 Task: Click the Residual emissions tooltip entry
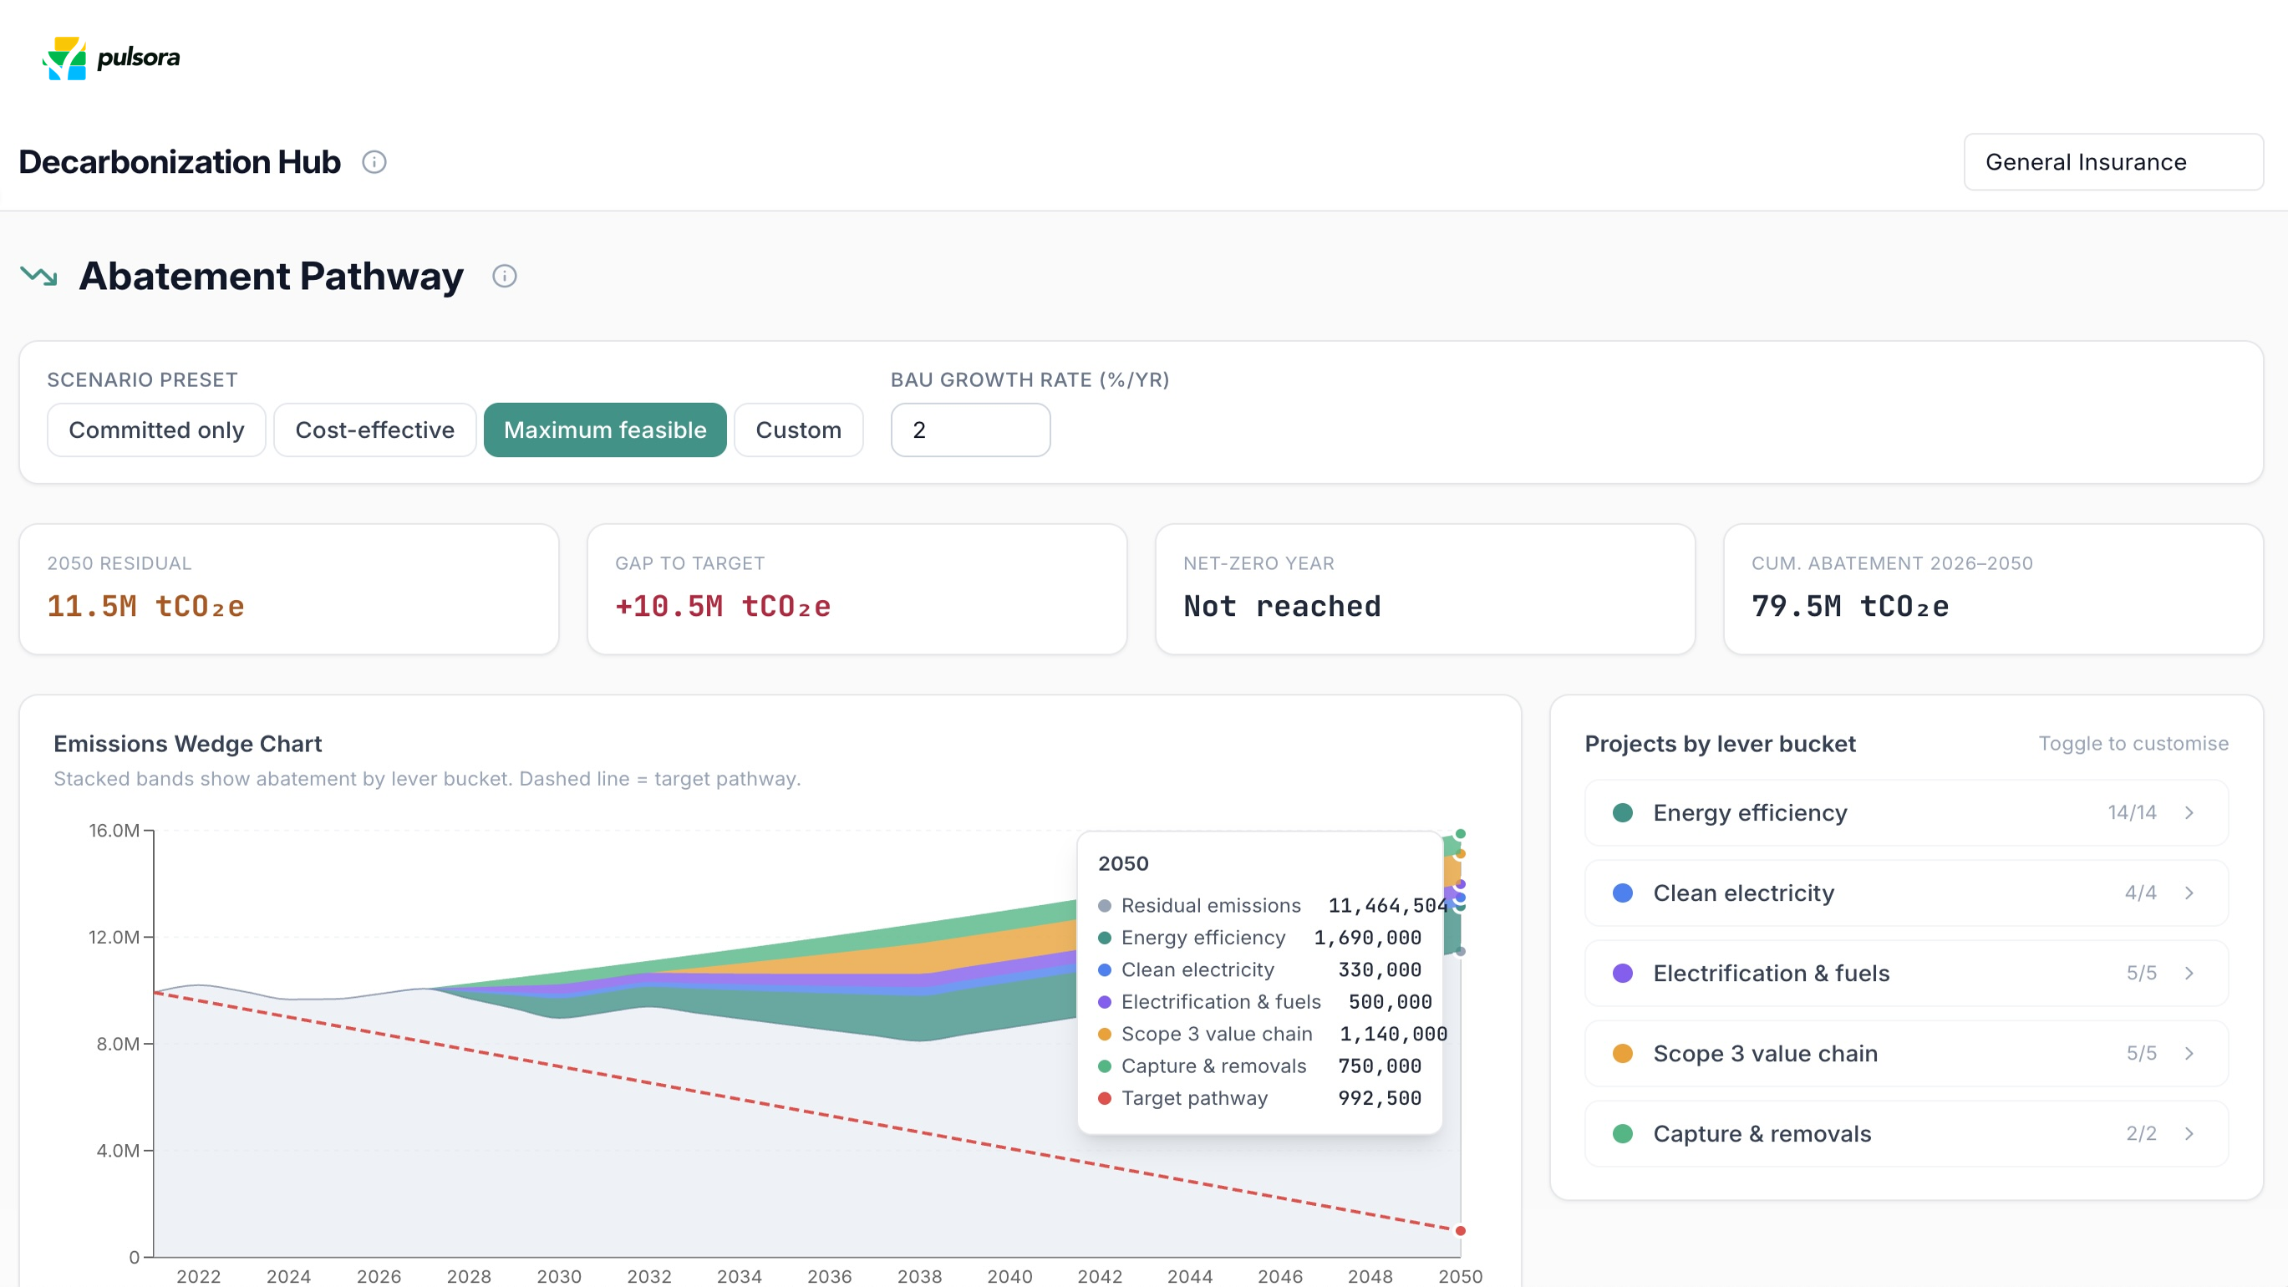coord(1273,905)
